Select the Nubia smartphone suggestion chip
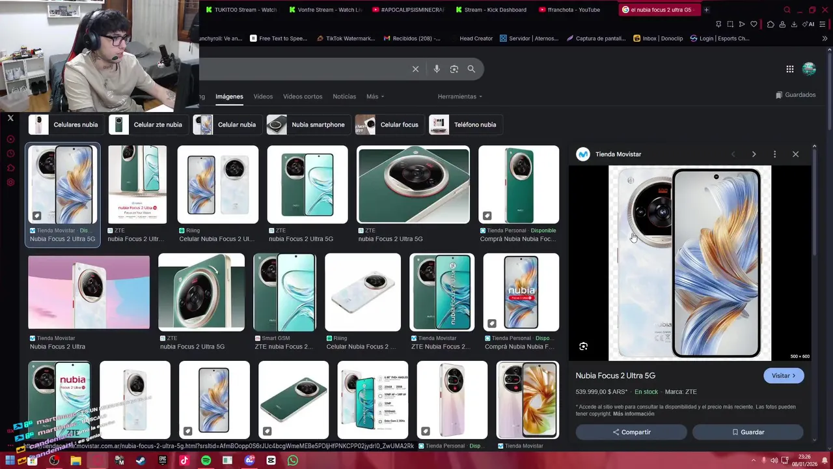Screen dimensions: 833x469 [308, 124]
